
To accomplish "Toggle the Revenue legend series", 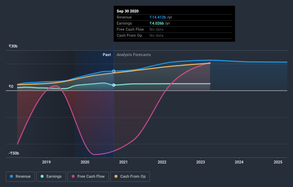I will click(x=20, y=177).
